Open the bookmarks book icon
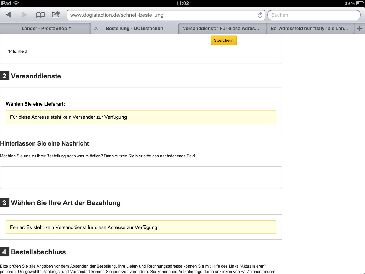The image size is (365, 274). tap(41, 15)
